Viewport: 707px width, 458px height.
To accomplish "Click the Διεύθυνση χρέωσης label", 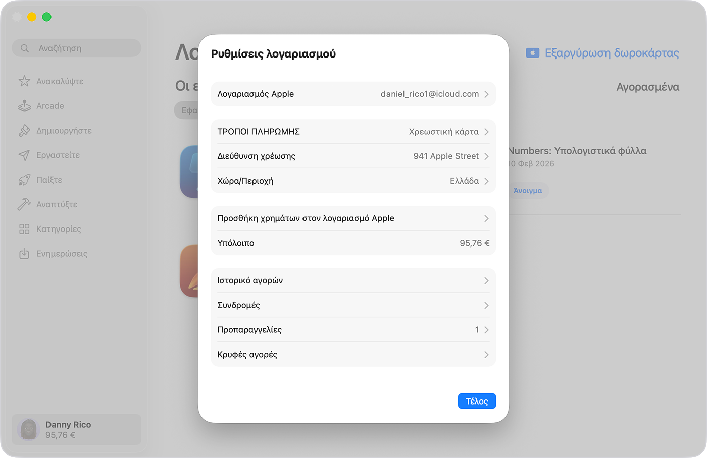I will pyautogui.click(x=256, y=156).
